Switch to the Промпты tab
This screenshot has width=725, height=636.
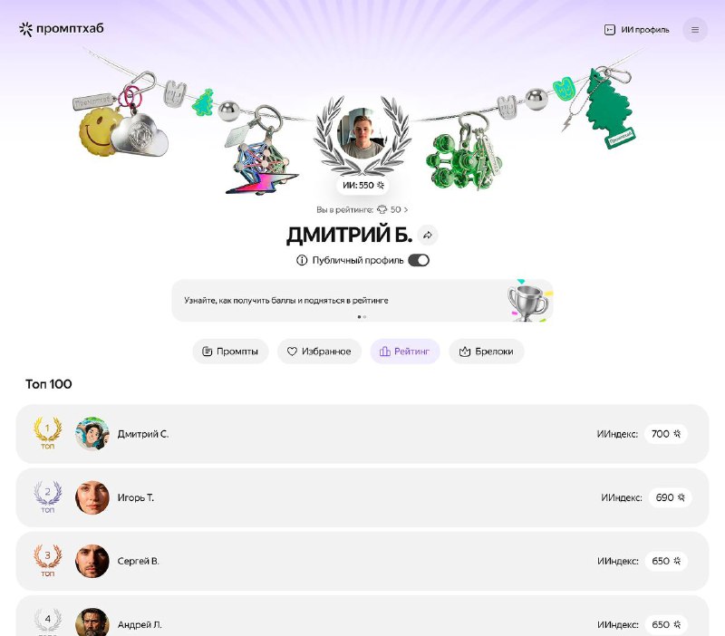click(230, 352)
